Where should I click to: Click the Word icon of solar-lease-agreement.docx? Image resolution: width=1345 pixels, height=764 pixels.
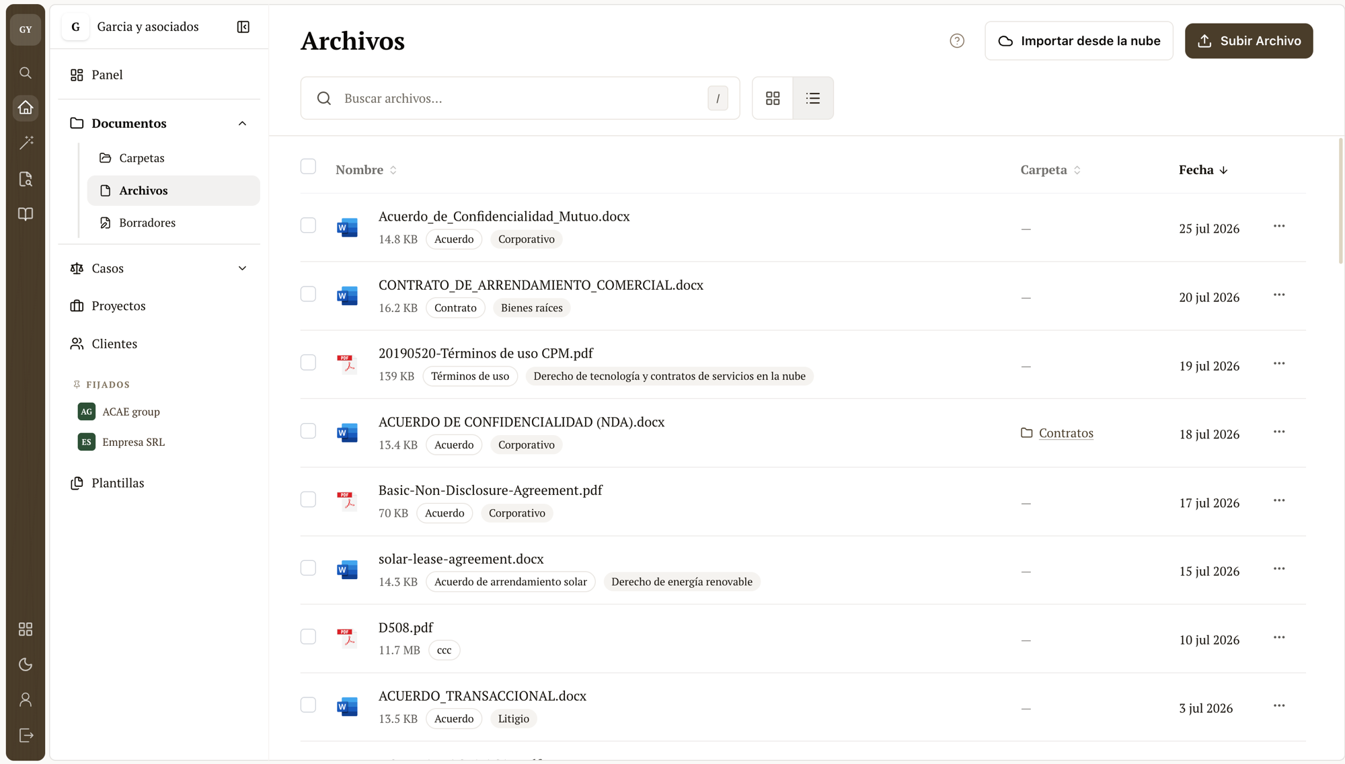[x=347, y=570]
